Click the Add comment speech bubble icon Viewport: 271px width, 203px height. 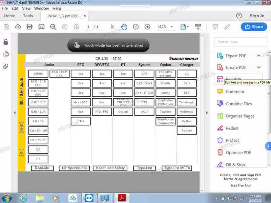(x=215, y=27)
